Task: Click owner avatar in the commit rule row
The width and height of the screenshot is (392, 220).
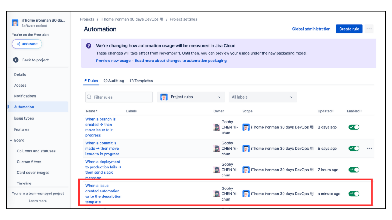Action: 217,149
